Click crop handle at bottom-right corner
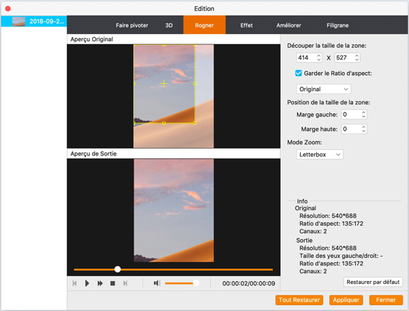This screenshot has width=409, height=311. pyautogui.click(x=194, y=123)
